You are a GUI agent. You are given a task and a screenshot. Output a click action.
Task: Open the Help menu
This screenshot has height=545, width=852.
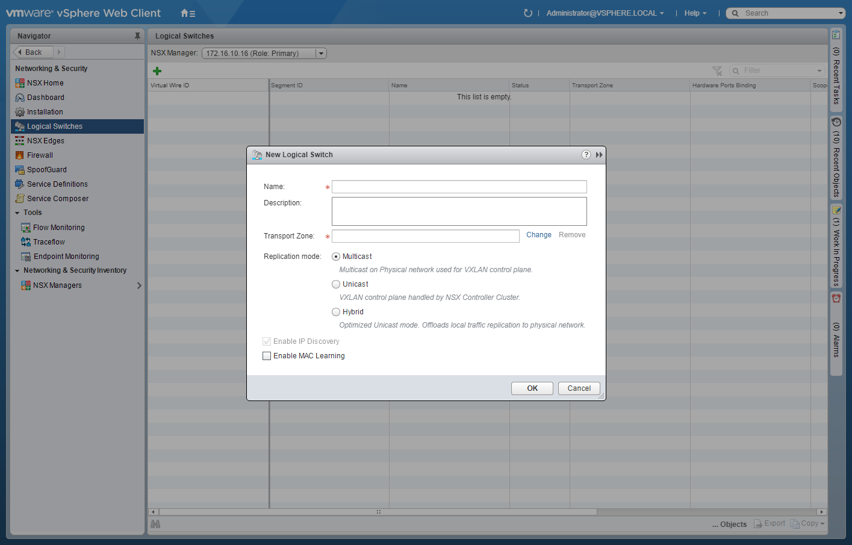(x=695, y=13)
